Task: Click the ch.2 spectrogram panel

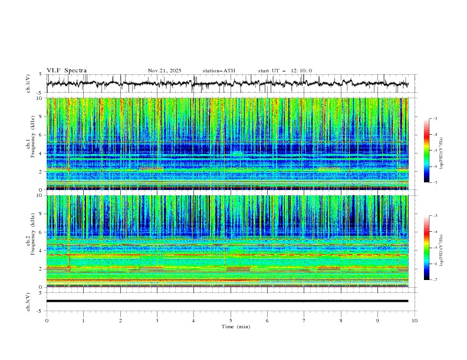Action: (x=227, y=241)
